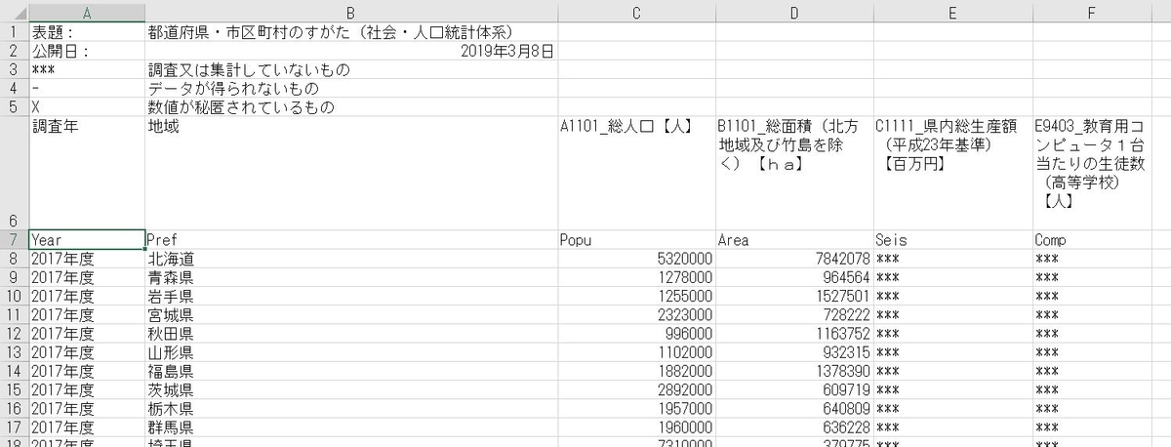Click cell データが得られないもの

pyautogui.click(x=351, y=89)
